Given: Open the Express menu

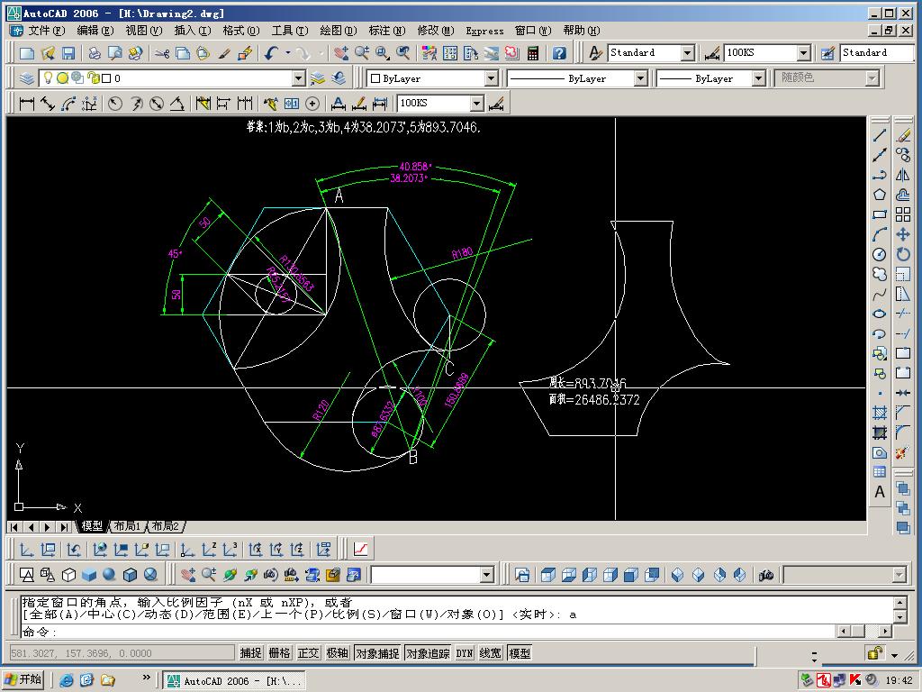Looking at the screenshot, I should 484,31.
